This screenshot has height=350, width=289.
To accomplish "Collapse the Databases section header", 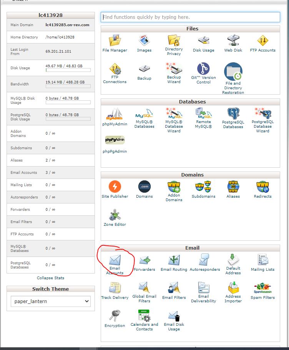I will pos(192,102).
